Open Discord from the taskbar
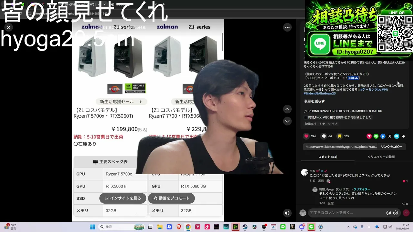The image size is (413, 232). coord(302,227)
